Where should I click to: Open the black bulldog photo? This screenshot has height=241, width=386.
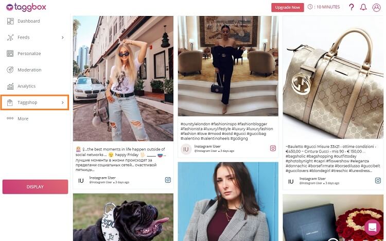click(123, 217)
